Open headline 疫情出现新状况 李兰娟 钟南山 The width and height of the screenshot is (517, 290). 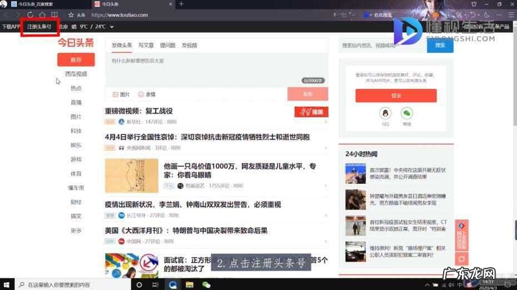pyautogui.click(x=193, y=204)
